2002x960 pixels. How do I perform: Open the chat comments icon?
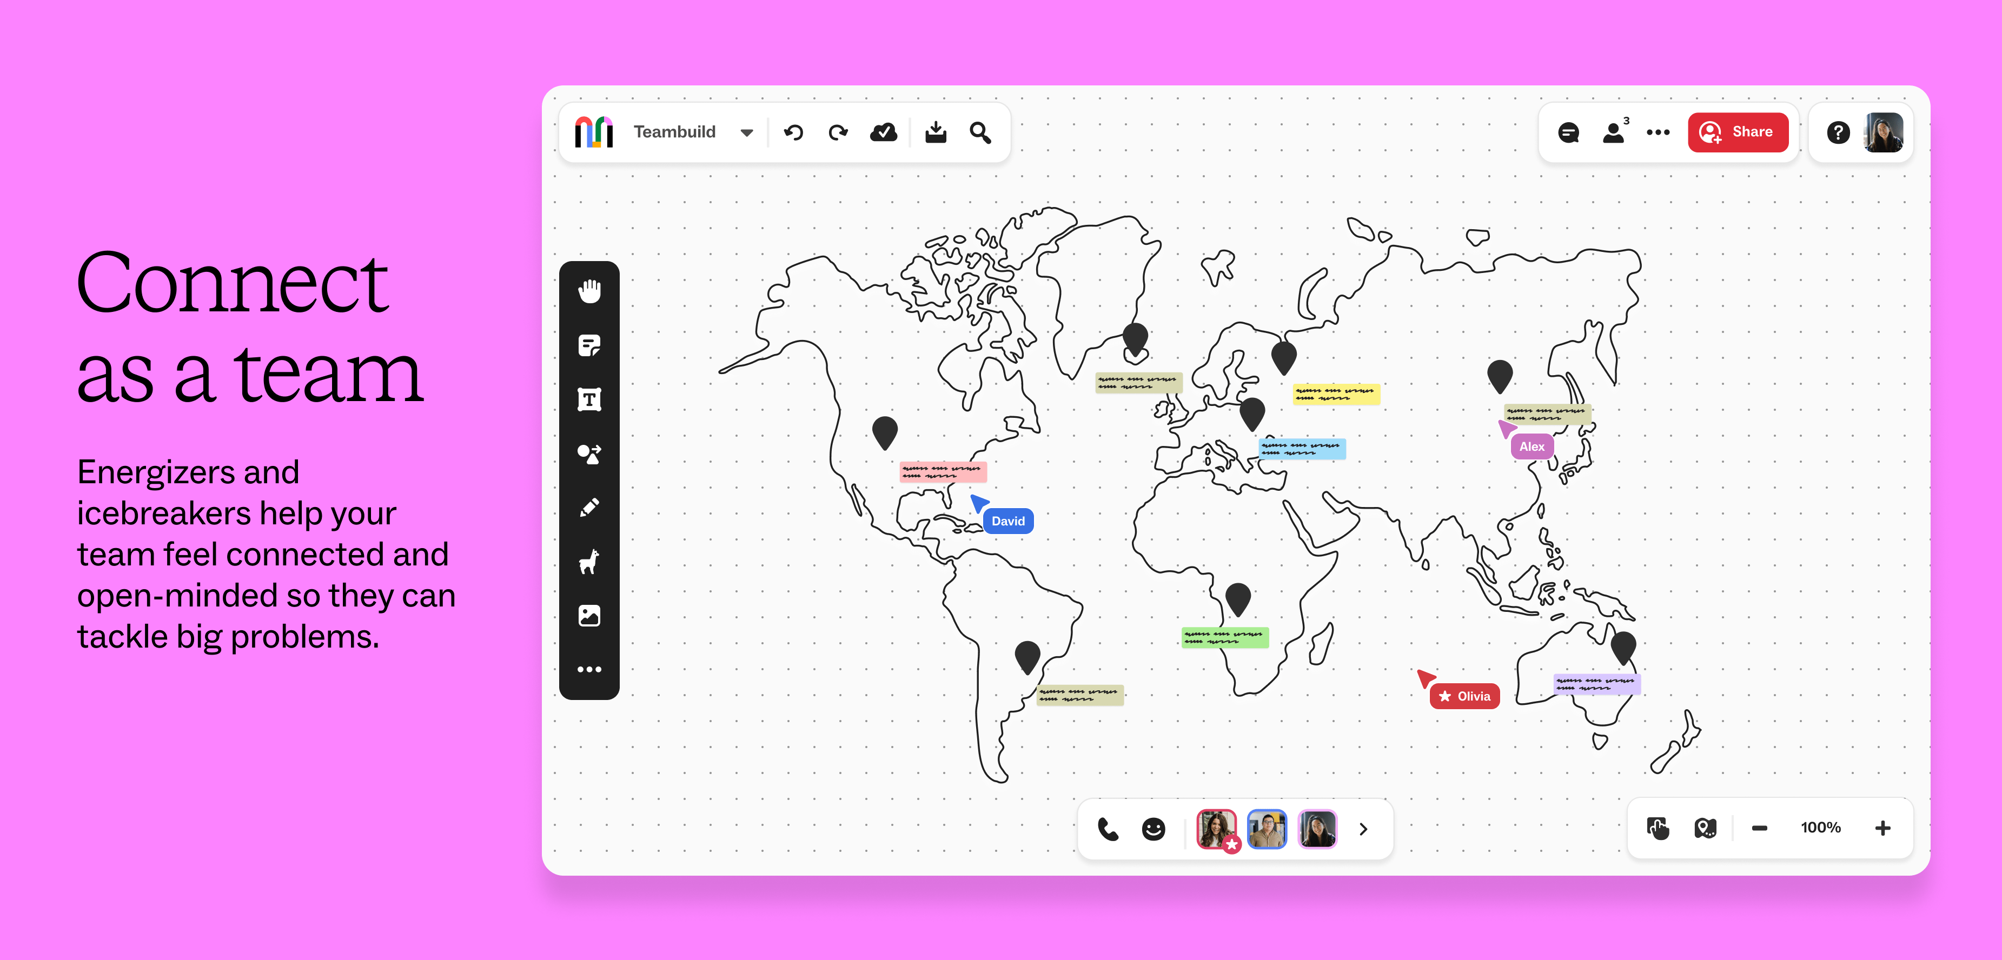click(1568, 132)
